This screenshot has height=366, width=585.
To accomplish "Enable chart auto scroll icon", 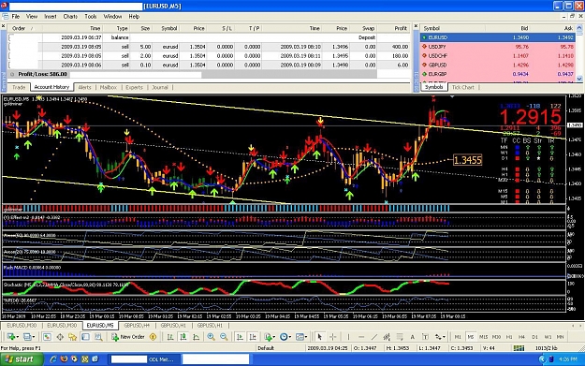I will point(240,337).
